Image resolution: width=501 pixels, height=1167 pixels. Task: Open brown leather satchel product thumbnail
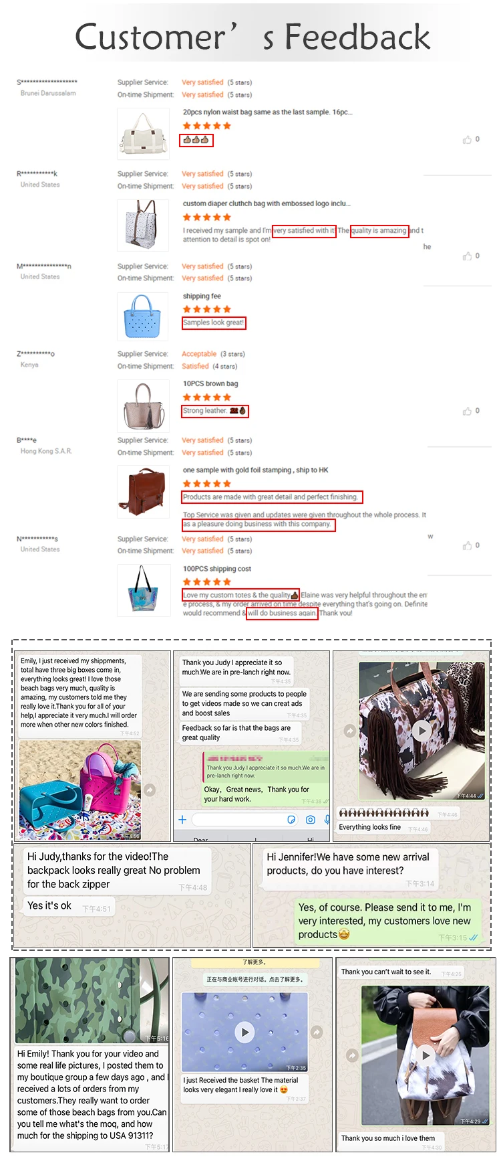143,492
